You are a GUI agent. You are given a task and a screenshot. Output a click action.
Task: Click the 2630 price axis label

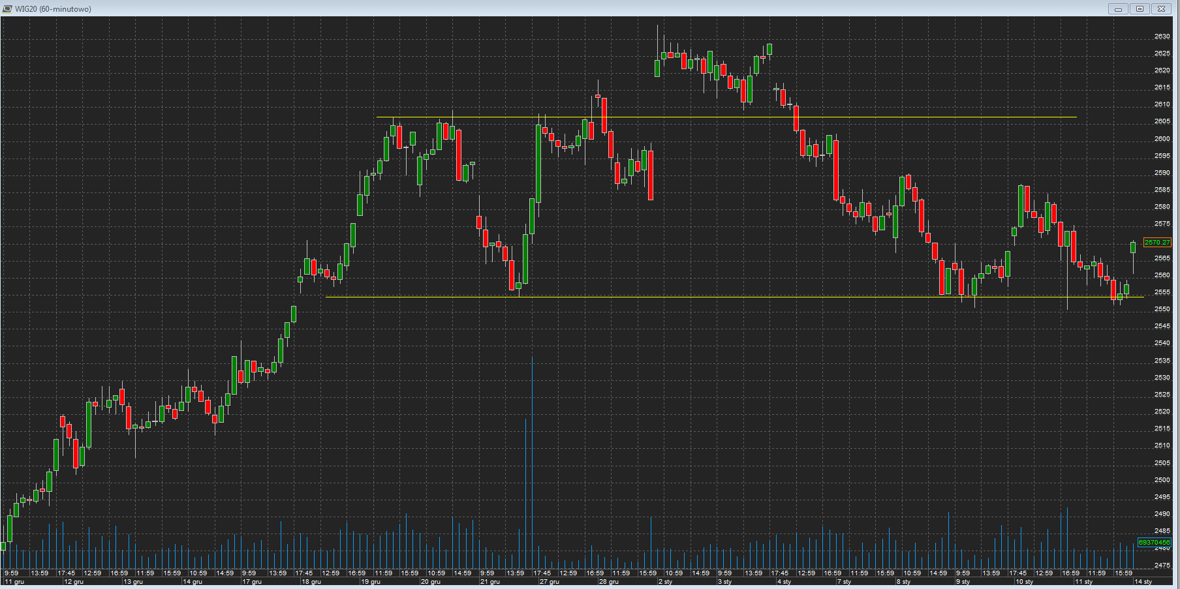[1162, 37]
